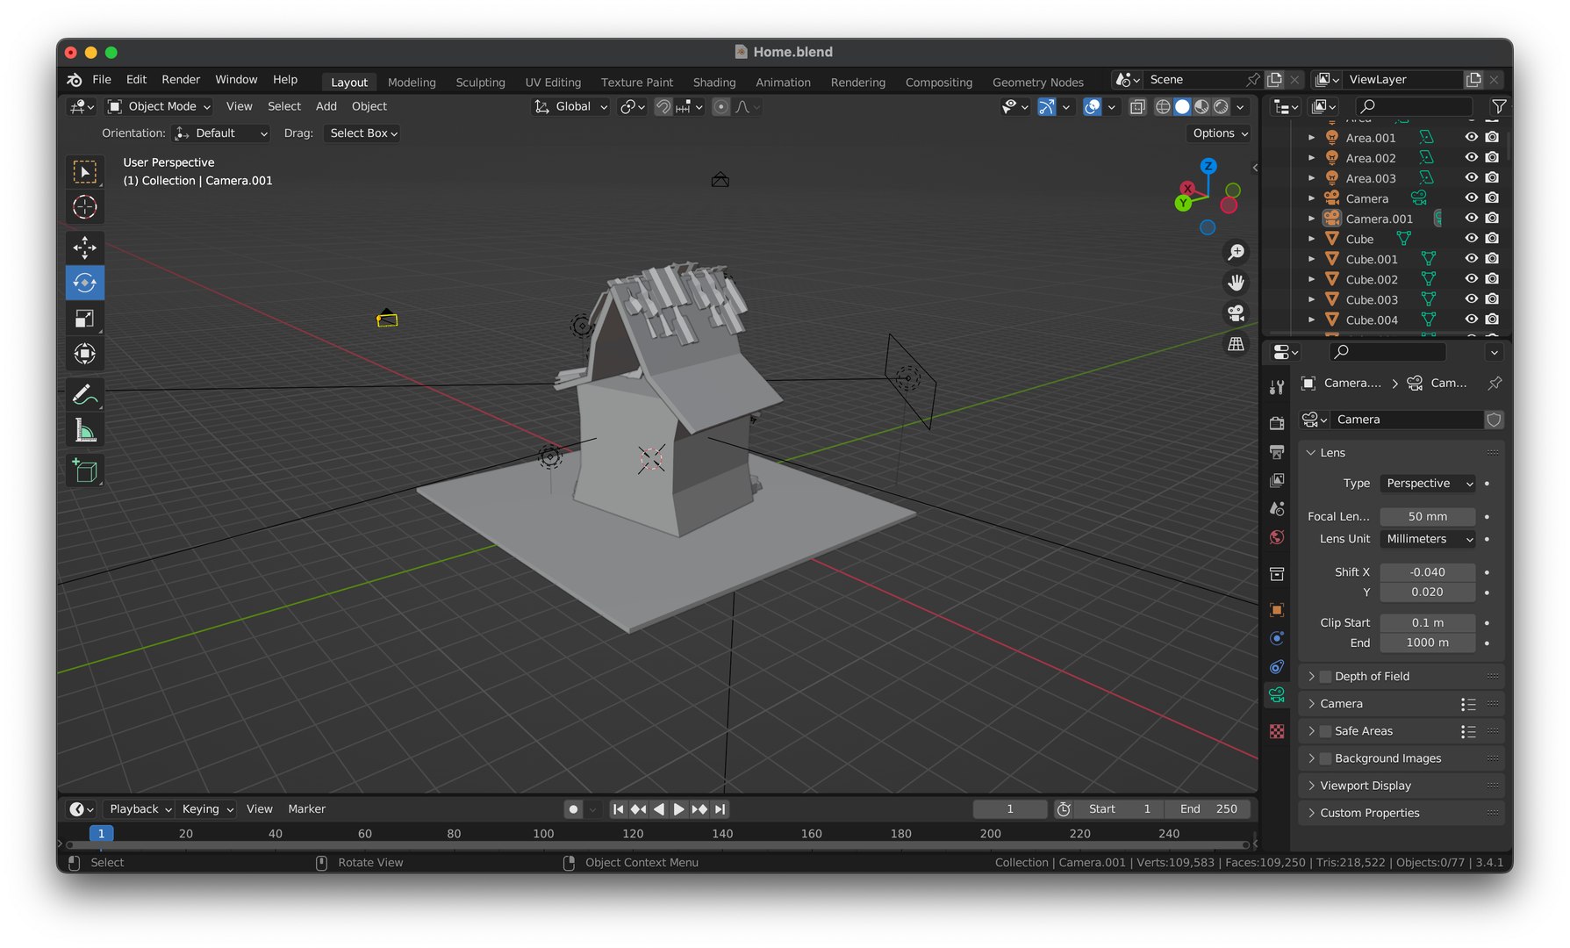Click the play animation button
The image size is (1570, 948).
pos(678,809)
